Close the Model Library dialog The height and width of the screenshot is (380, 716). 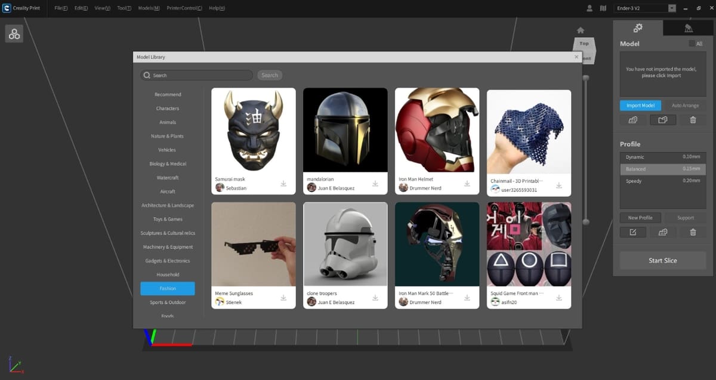point(576,57)
